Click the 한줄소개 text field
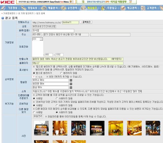The width and height of the screenshot is (163, 143). click(78, 59)
